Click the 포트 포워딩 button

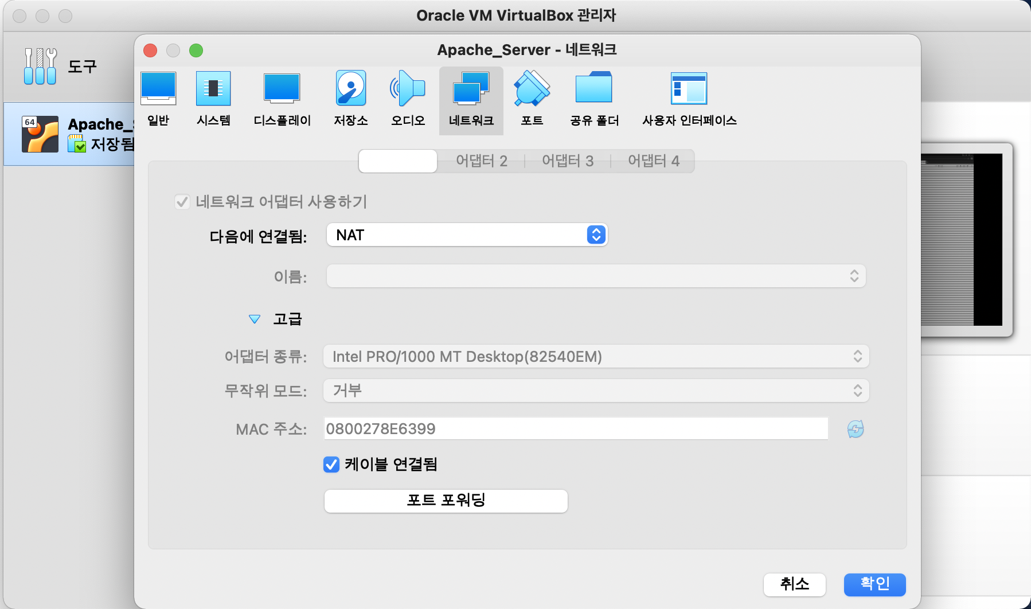click(446, 501)
